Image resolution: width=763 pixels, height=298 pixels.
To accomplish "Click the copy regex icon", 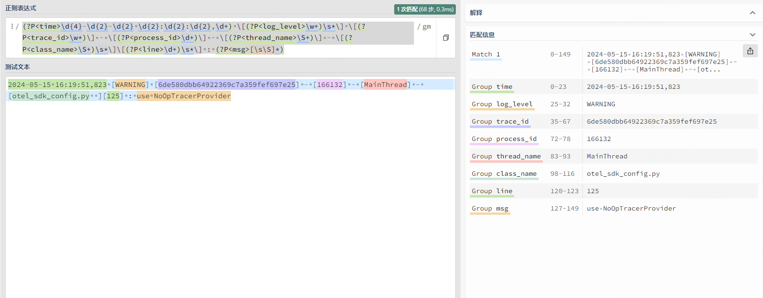I will pos(445,38).
